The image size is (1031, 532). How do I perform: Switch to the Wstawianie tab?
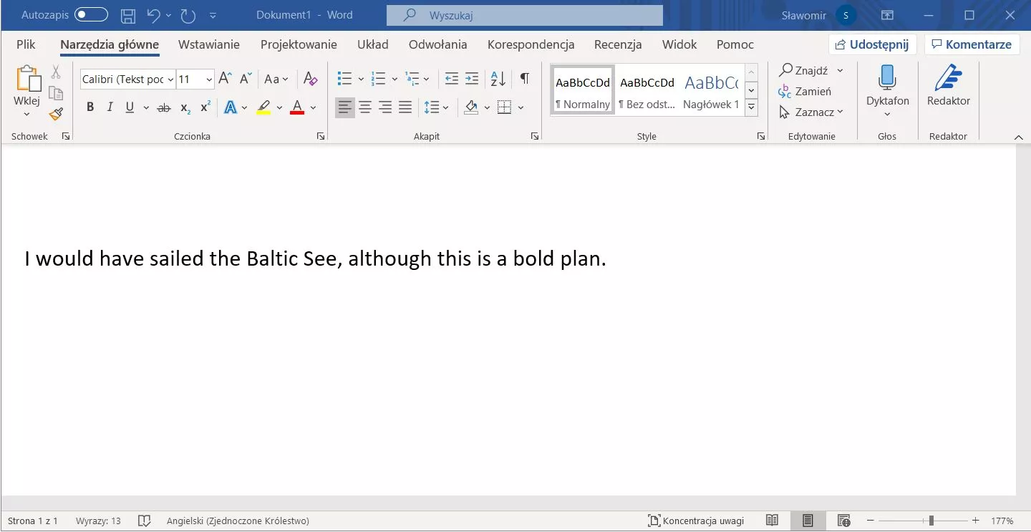[x=209, y=44]
